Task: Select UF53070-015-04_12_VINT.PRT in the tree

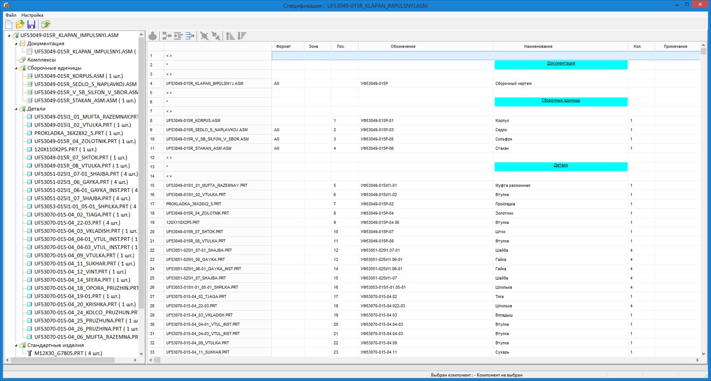Action: (80, 272)
